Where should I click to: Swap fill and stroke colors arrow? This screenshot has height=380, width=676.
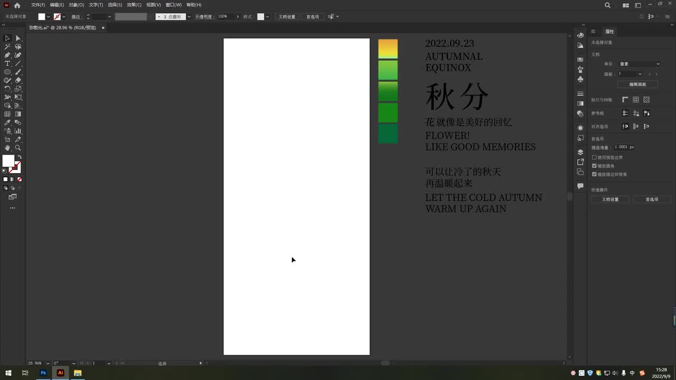click(20, 157)
